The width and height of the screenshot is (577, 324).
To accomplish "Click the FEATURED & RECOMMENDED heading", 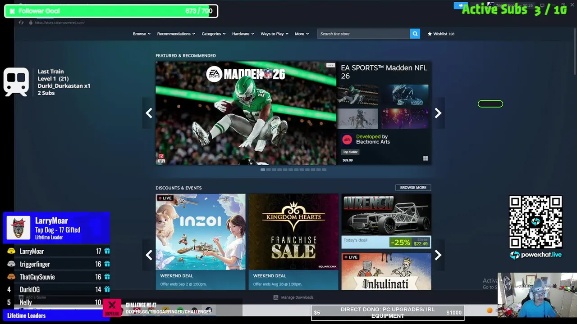I will [186, 56].
